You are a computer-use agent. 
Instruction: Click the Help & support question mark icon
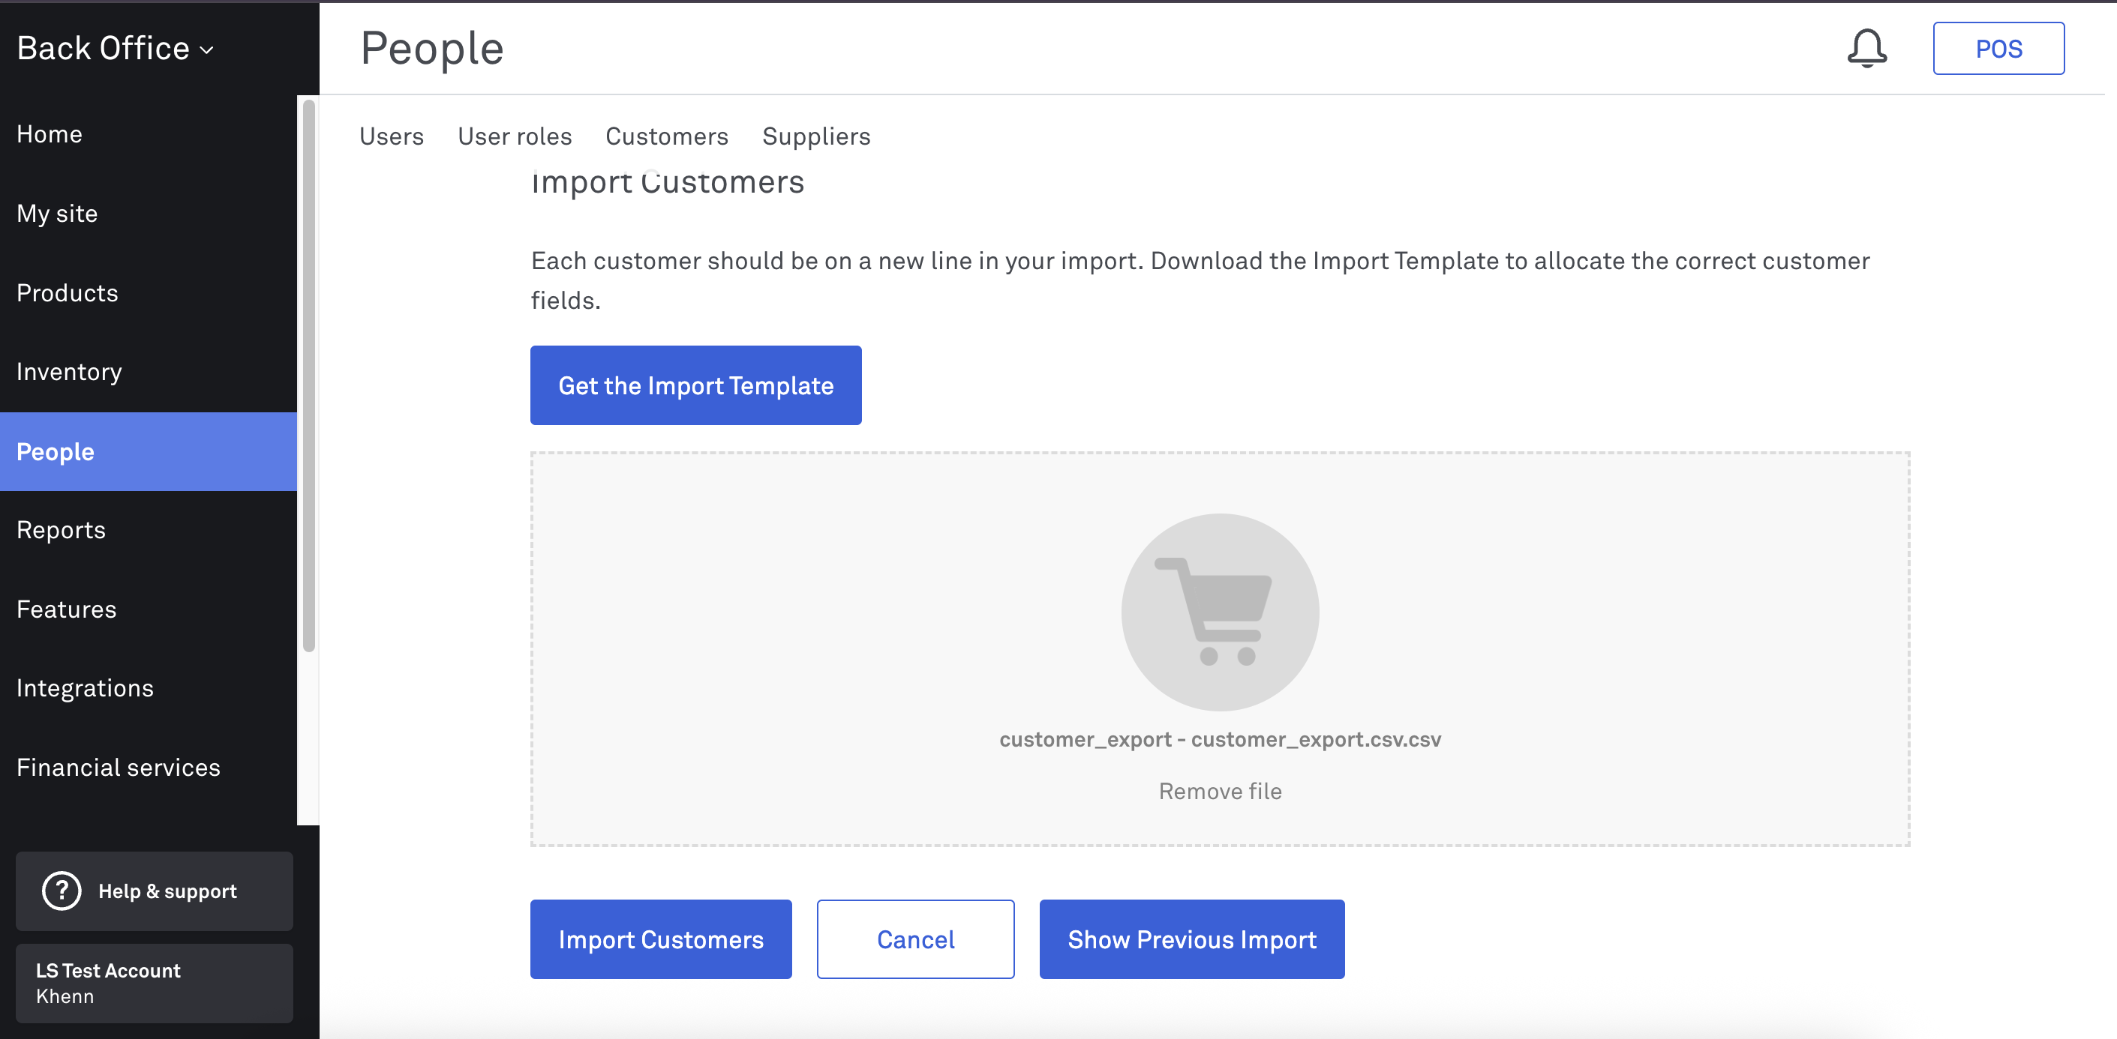(x=62, y=891)
